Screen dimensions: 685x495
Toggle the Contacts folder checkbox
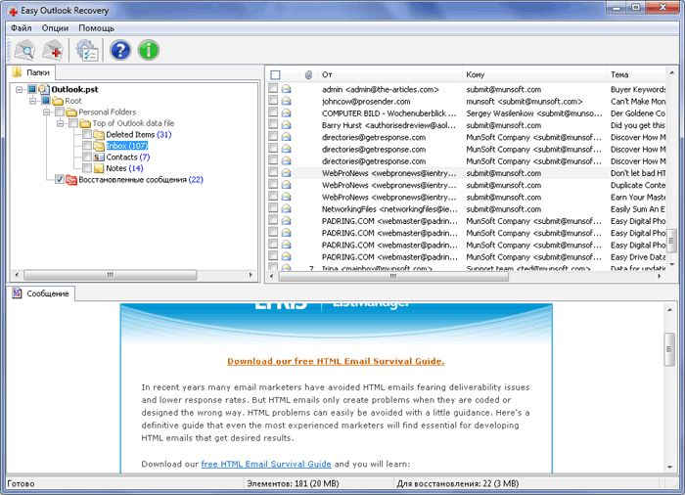(87, 157)
